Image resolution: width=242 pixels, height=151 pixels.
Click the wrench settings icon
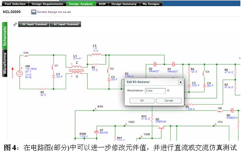click(x=15, y=24)
